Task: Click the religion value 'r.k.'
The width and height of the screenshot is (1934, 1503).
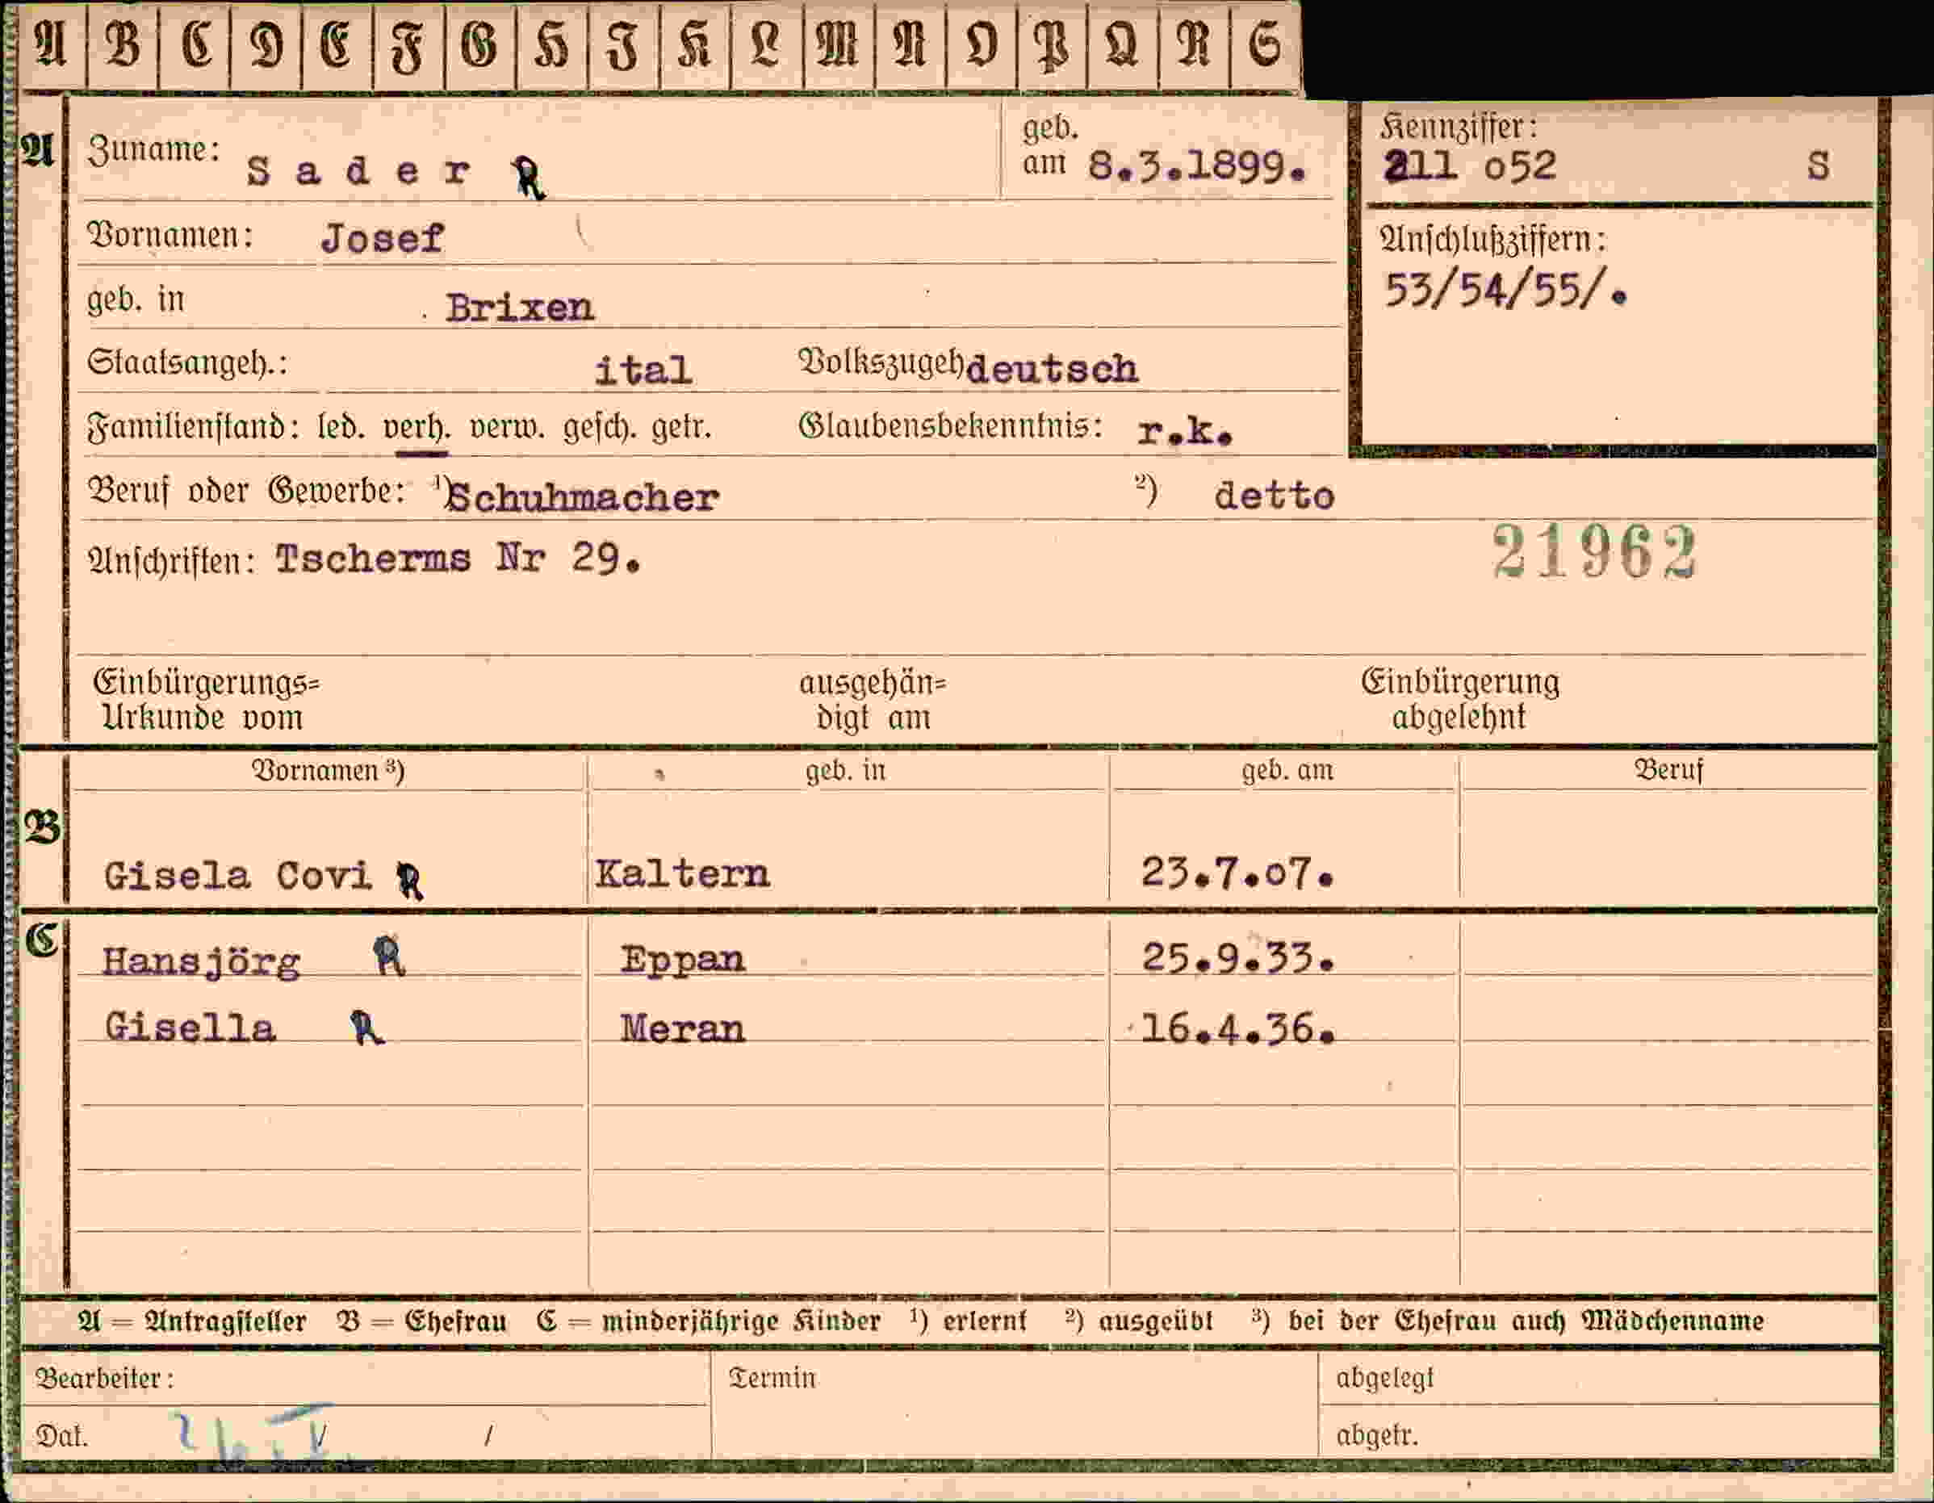Action: pyautogui.click(x=1185, y=431)
